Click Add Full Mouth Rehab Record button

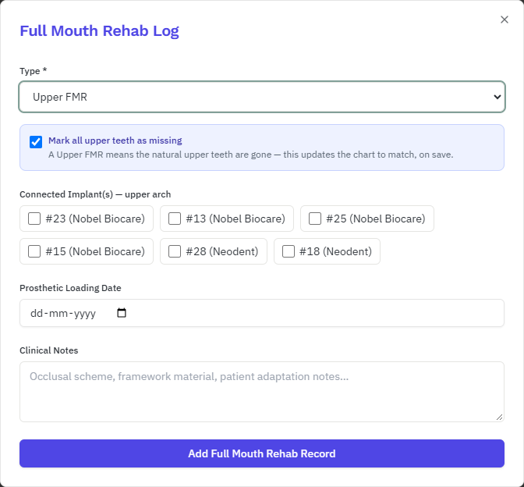pyautogui.click(x=262, y=453)
